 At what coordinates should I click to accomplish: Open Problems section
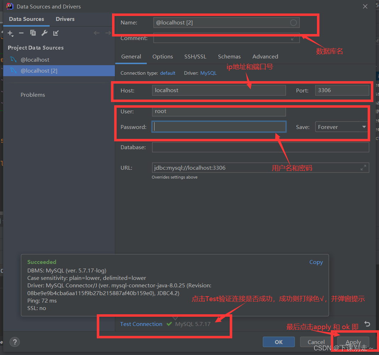pos(33,95)
